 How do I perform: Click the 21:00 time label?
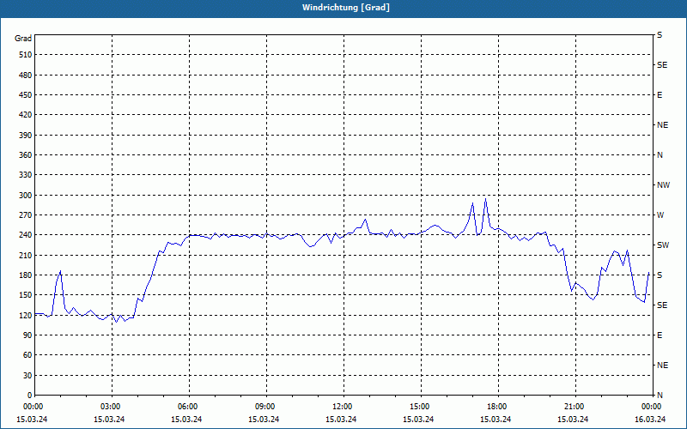click(575, 407)
